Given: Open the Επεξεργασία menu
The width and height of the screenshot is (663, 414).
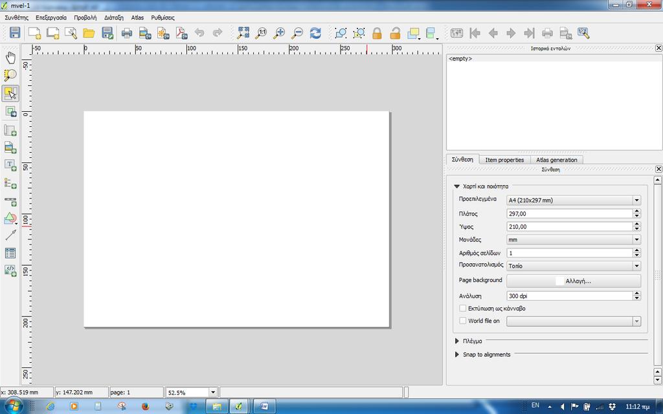Looking at the screenshot, I should point(51,17).
